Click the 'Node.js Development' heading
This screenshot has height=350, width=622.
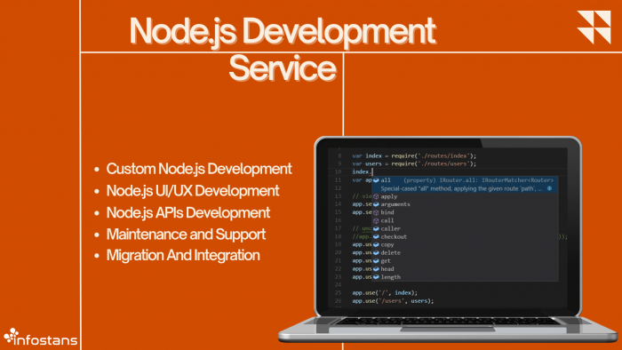pyautogui.click(x=283, y=31)
